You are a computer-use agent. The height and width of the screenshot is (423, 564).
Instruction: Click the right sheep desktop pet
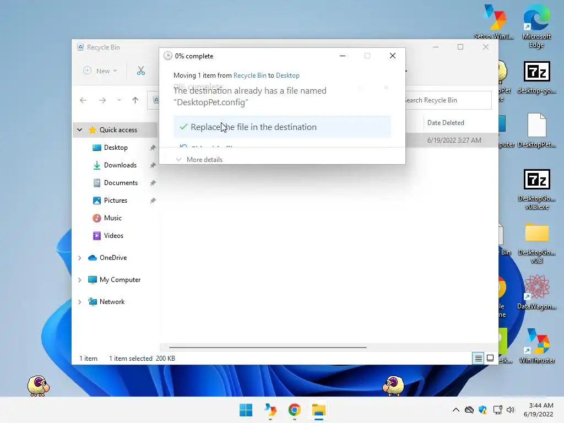[393, 386]
